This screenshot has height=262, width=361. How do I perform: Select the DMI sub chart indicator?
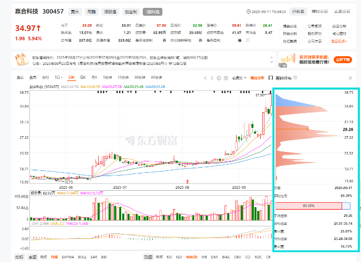215,257
